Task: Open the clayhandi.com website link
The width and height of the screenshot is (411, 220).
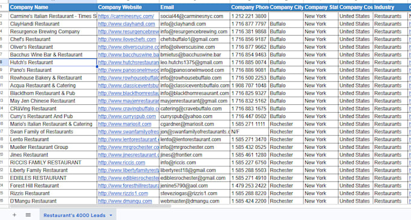Action: 126,24
